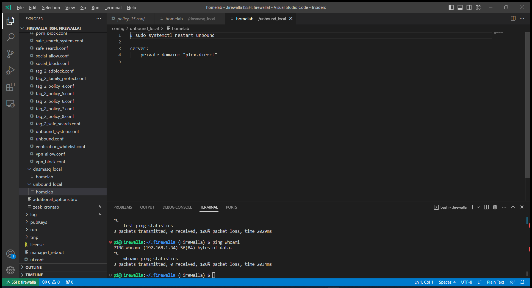
Task: Click the SSH: firewalla remote indicator
Action: [x=21, y=282]
